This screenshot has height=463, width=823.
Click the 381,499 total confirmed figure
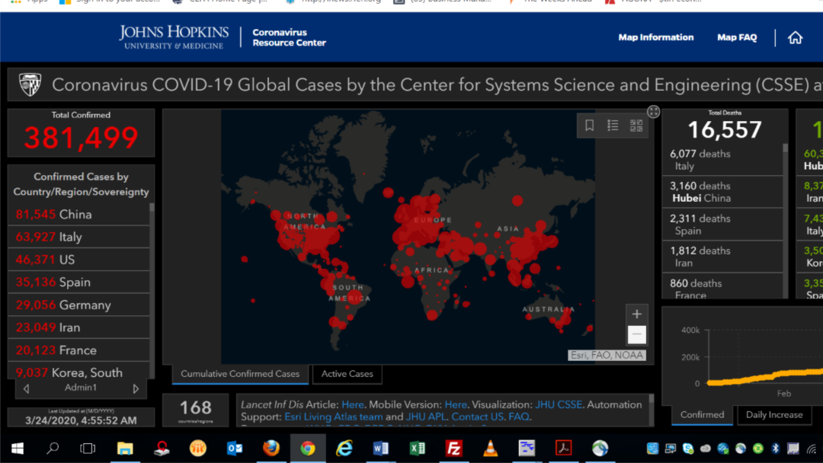(x=81, y=138)
